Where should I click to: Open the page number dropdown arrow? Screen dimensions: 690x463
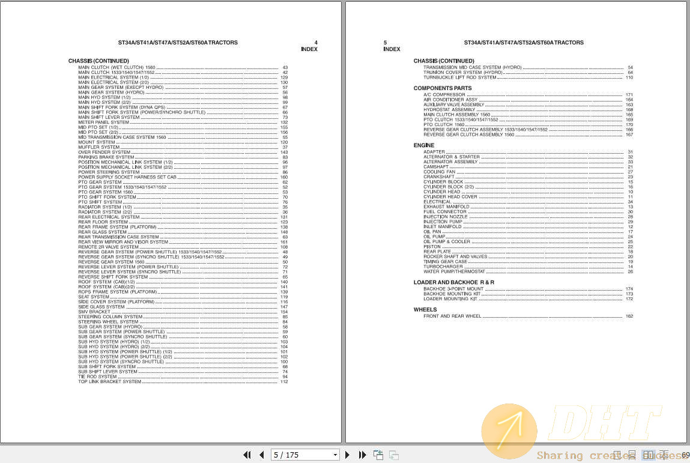click(x=335, y=455)
